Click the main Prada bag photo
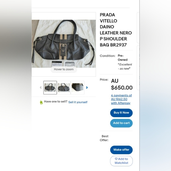 pyautogui.click(x=64, y=44)
